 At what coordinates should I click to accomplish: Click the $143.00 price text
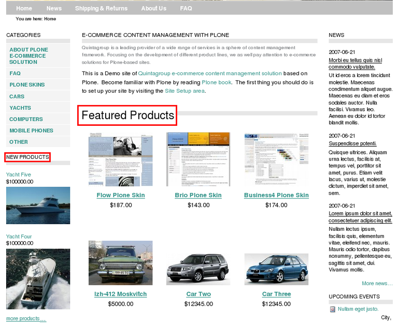coord(198,205)
